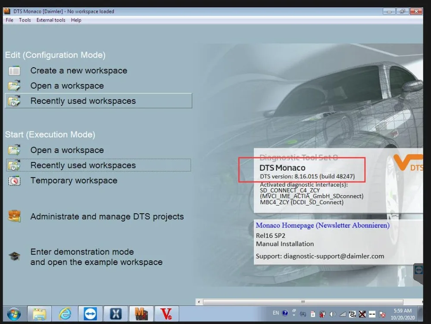Screen dimensions: 431x324
Task: Launch Internet Explorer from the taskbar
Action: coord(65,314)
